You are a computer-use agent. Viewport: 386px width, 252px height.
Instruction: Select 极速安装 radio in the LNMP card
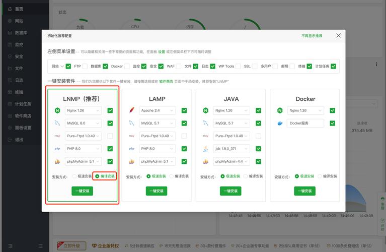(75, 176)
